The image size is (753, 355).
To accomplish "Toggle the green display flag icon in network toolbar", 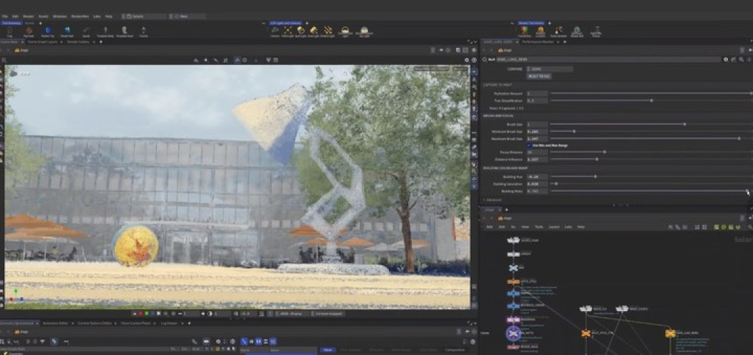I will pyautogui.click(x=717, y=227).
